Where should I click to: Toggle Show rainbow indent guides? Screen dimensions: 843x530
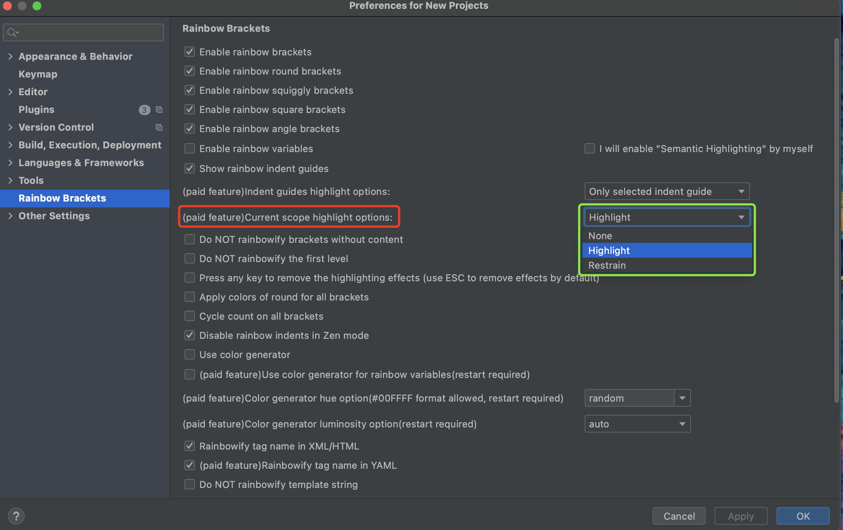point(190,169)
